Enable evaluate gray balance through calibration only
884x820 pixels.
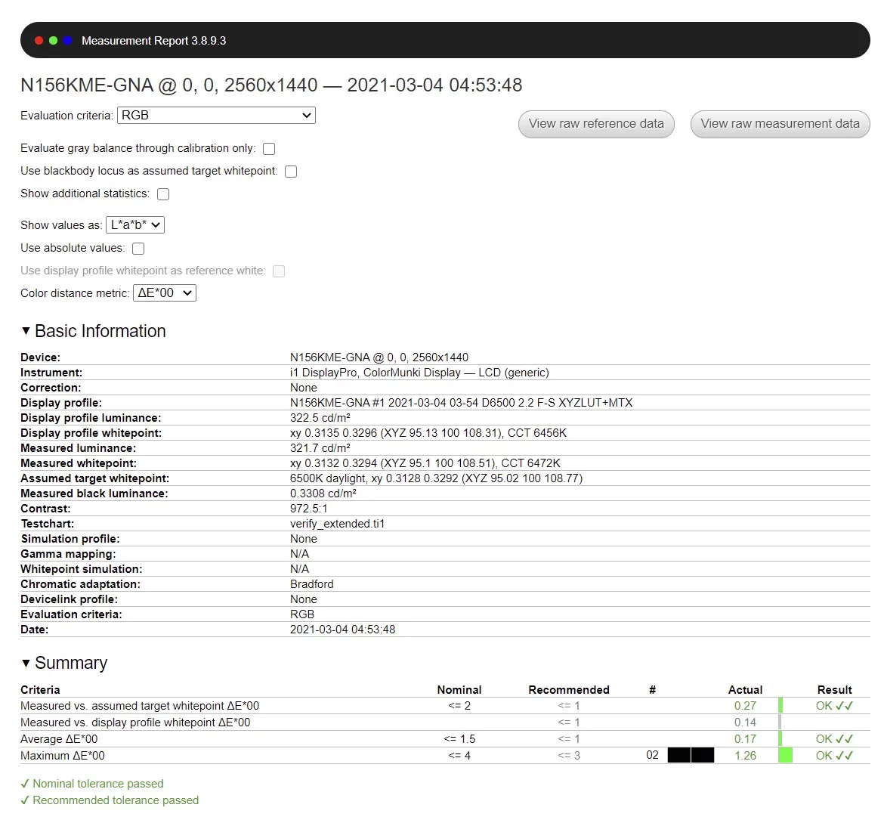269,149
